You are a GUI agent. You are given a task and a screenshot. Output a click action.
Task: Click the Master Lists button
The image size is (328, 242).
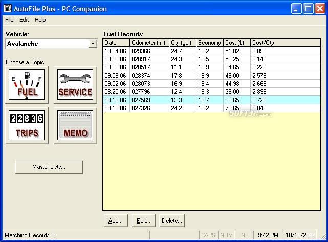pyautogui.click(x=49, y=167)
